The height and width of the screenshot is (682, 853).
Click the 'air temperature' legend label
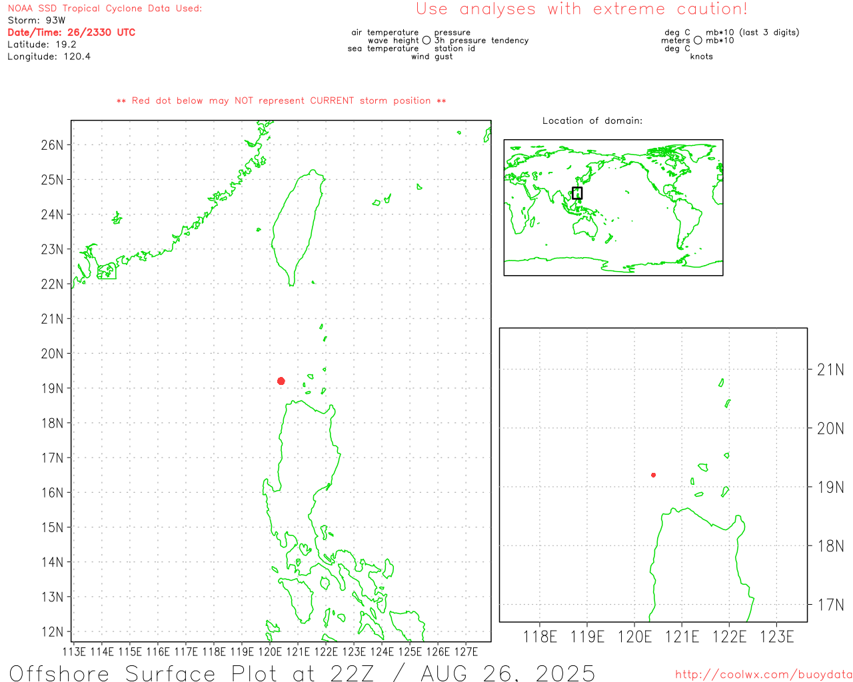click(385, 33)
